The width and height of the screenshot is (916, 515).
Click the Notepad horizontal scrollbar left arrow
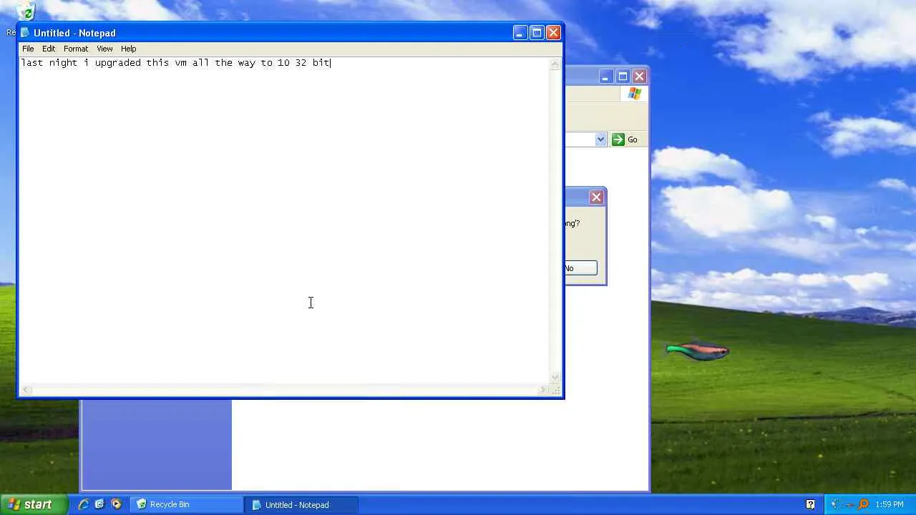[26, 390]
